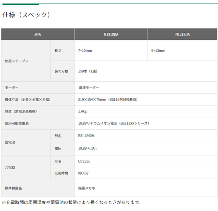218x211 pixels.
Task: Click the 7~10mm staple length cell
Action: 85,51
